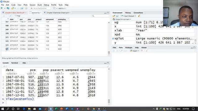Image resolution: width=198 pixels, height=111 pixels.
Task: Click the create project icon in main toolbar
Action: coord(8,8)
